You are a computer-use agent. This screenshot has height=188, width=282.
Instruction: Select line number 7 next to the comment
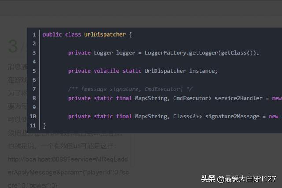[x=34, y=89]
